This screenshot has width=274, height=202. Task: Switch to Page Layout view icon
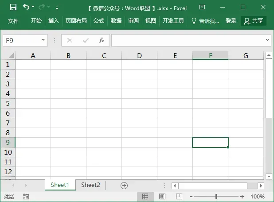click(162, 197)
